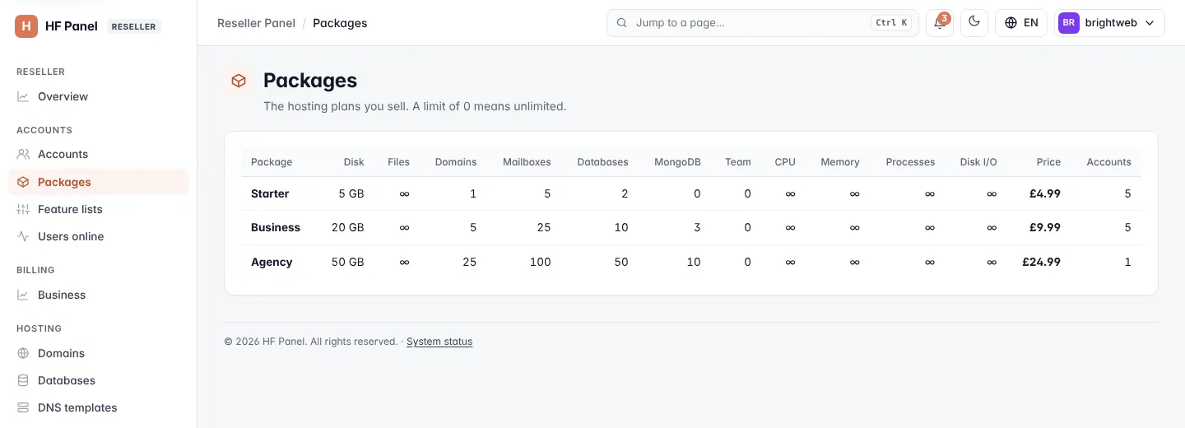Click the 20 GB disk value

[x=348, y=227]
